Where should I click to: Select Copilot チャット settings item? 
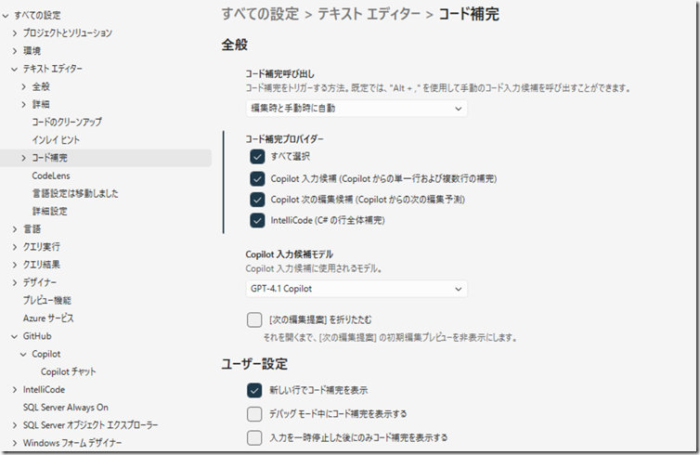[x=68, y=371]
